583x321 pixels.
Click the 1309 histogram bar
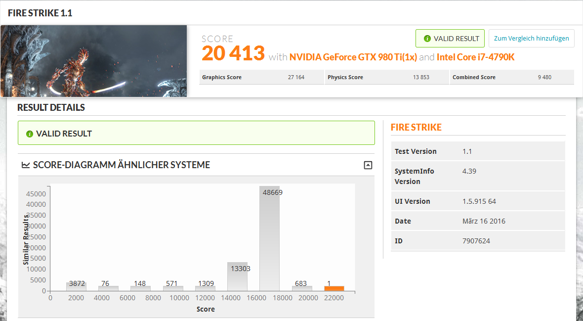205,288
